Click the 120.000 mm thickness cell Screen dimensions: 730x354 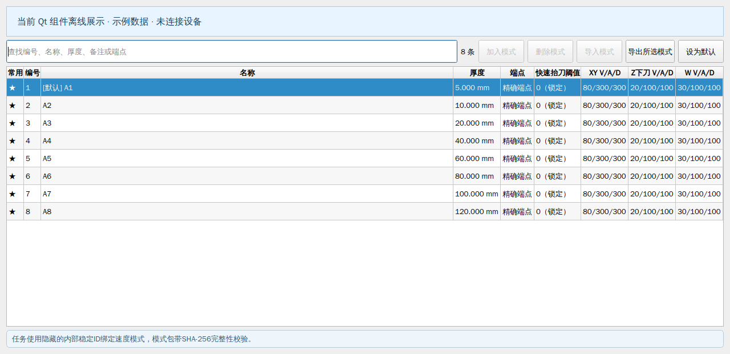point(477,212)
